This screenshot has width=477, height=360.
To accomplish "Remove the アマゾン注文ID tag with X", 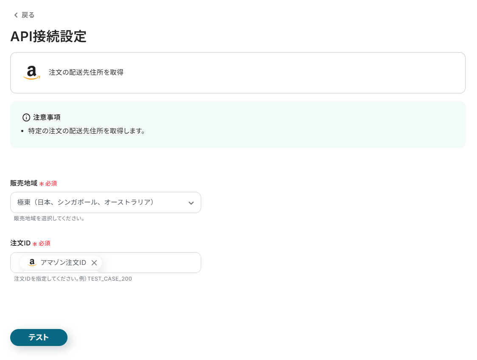I will pos(94,263).
